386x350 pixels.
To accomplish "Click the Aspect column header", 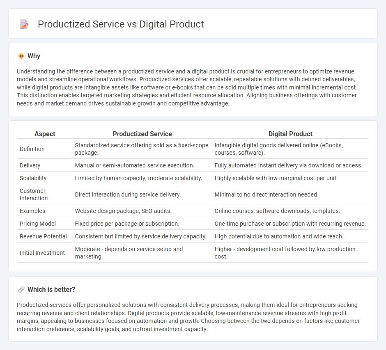I will 45,134.
